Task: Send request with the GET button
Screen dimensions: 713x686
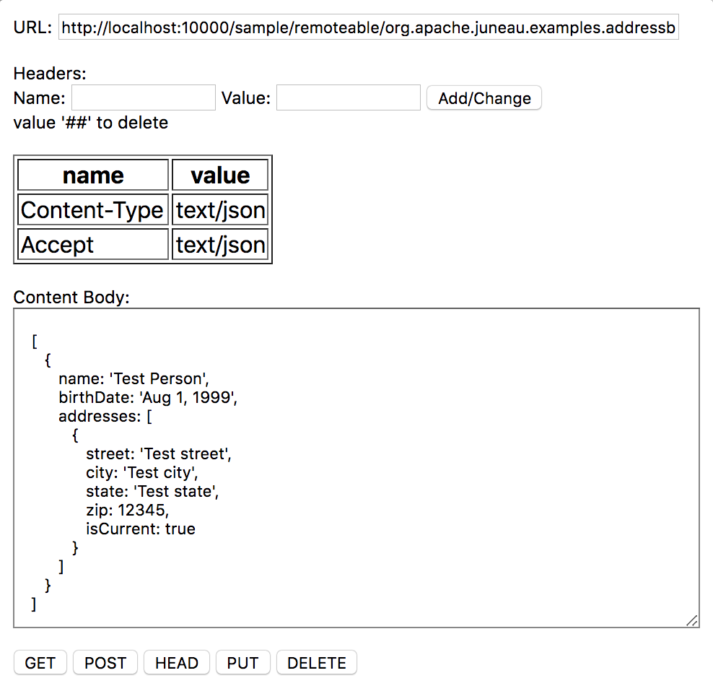Action: point(40,663)
